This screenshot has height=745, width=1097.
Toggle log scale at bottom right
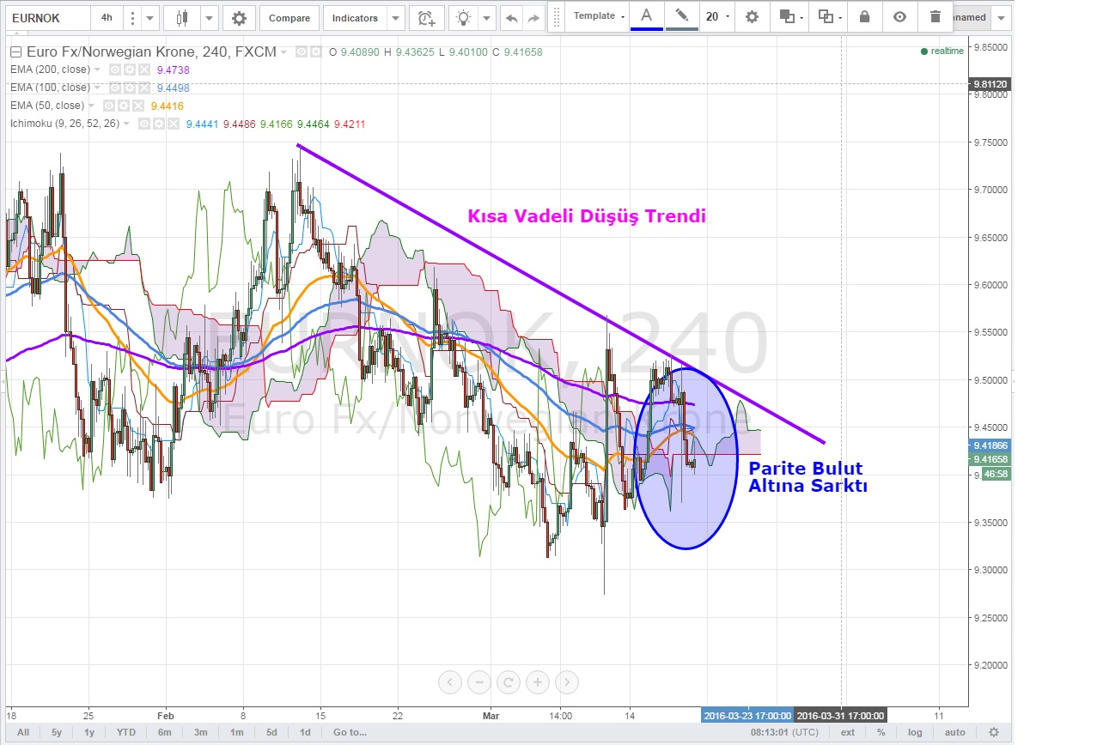click(x=915, y=732)
